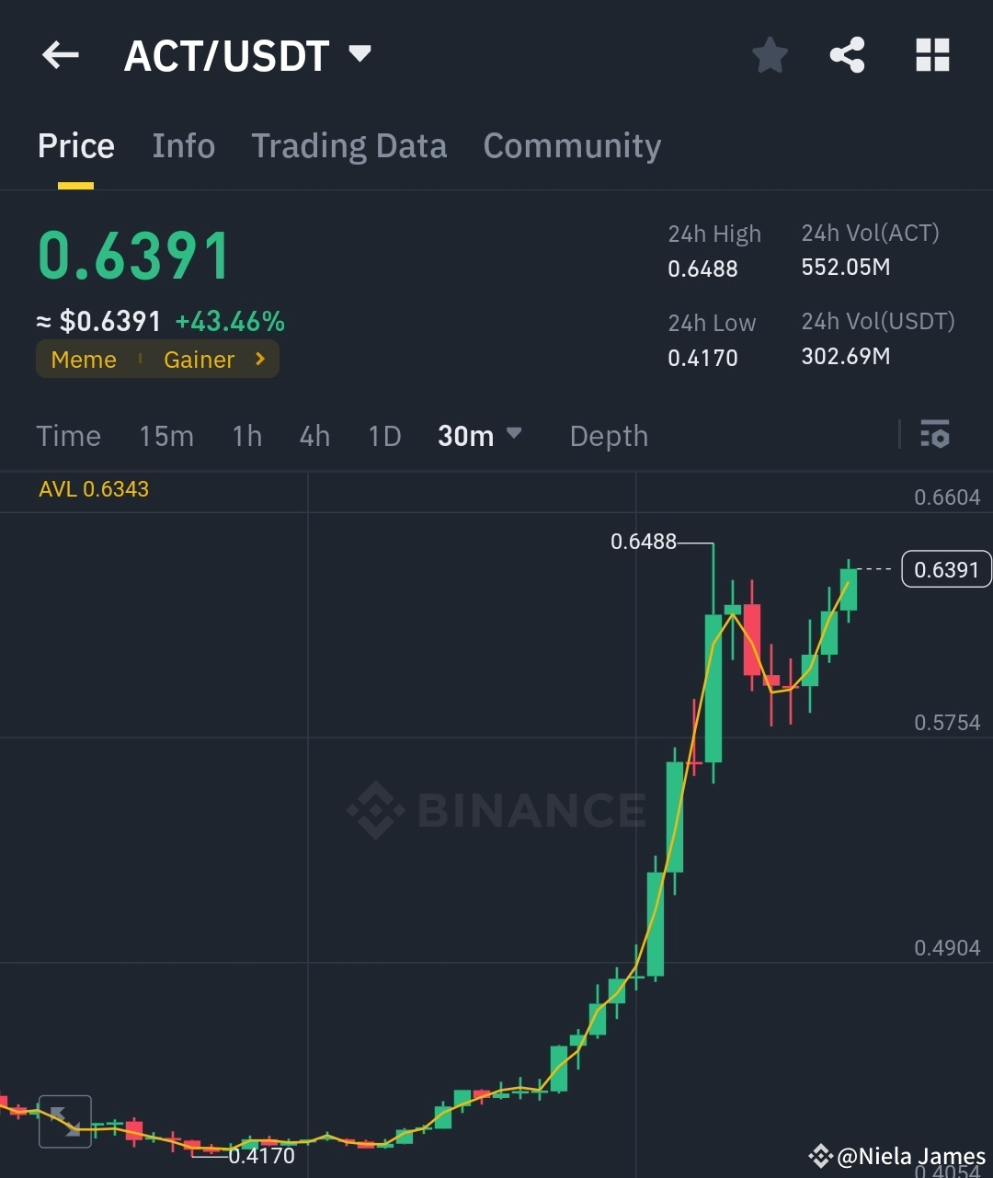Screen dimensions: 993x1178
Task: Tap the back arrow to leave ACT/USDT
Action: (59, 55)
